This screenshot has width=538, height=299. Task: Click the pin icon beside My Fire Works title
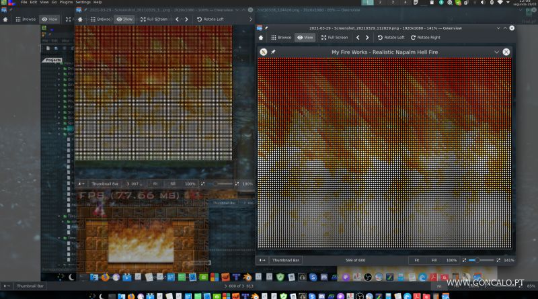[x=273, y=52]
